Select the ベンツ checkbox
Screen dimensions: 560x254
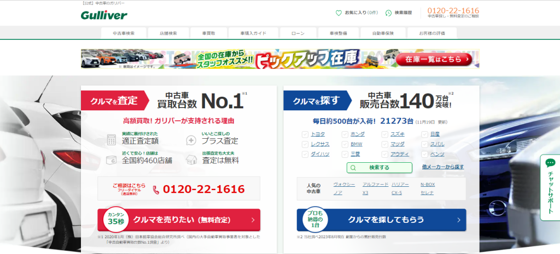click(425, 155)
